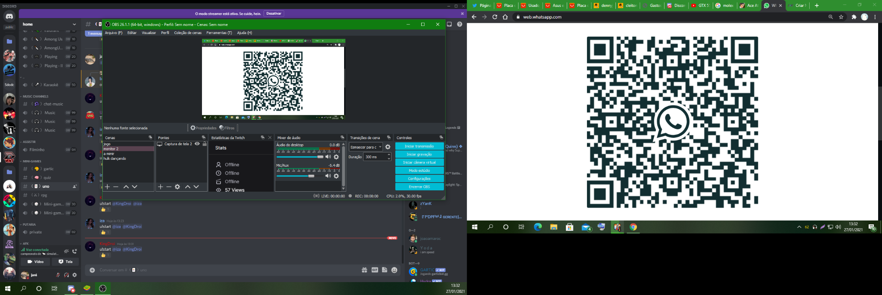Open Windows Start menu on left taskbar

pos(7,289)
